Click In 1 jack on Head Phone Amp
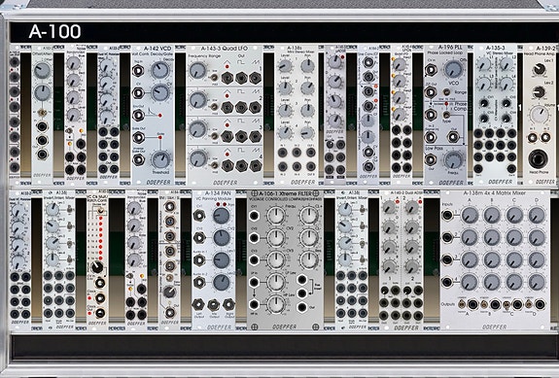This screenshot has width=559, height=378. (x=532, y=138)
